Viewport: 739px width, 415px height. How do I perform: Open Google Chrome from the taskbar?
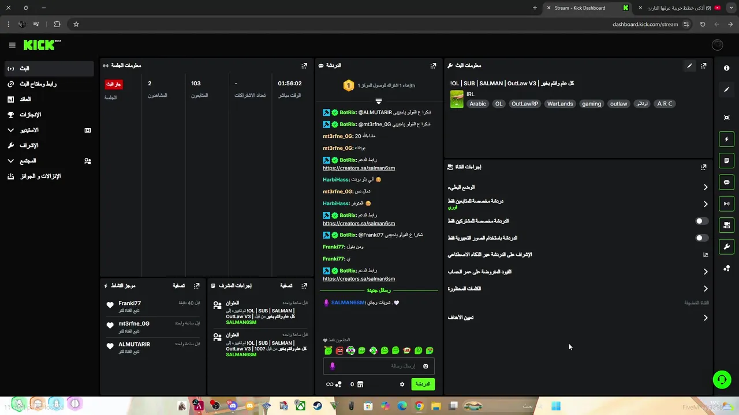click(419, 406)
